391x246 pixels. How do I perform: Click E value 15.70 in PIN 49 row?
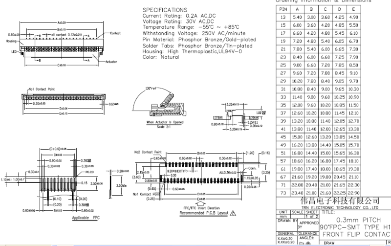353,145
